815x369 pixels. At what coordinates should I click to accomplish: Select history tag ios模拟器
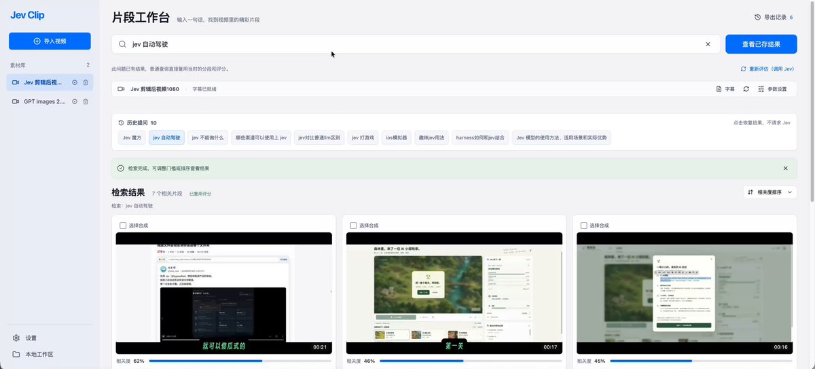point(396,137)
